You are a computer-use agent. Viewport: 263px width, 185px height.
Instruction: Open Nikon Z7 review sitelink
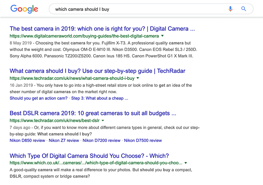pos(64,141)
